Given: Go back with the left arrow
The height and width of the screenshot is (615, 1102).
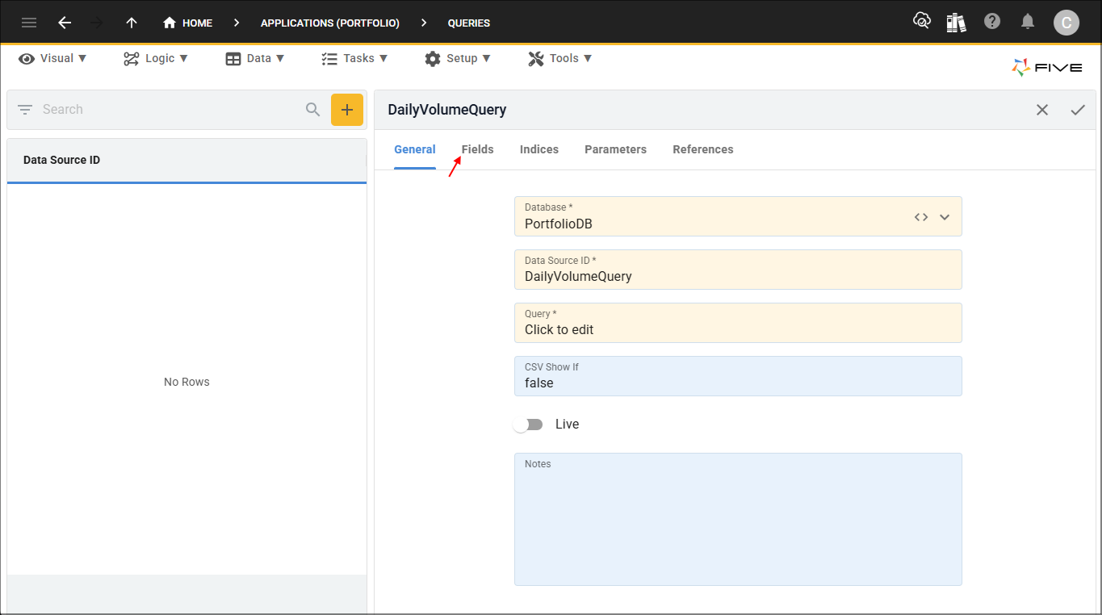Looking at the screenshot, I should click(x=65, y=23).
